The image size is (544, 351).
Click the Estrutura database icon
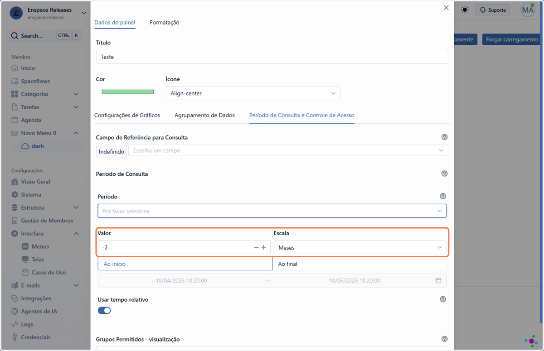[x=15, y=207]
